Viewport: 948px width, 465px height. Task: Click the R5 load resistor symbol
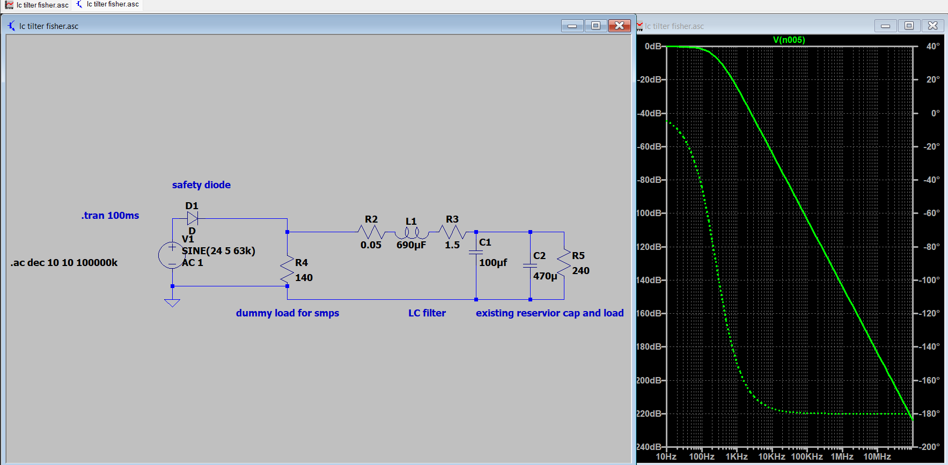pyautogui.click(x=564, y=262)
